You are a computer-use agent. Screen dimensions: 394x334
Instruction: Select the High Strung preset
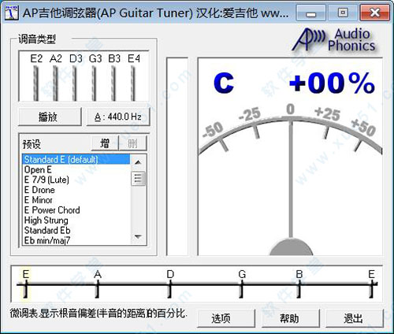click(76, 221)
